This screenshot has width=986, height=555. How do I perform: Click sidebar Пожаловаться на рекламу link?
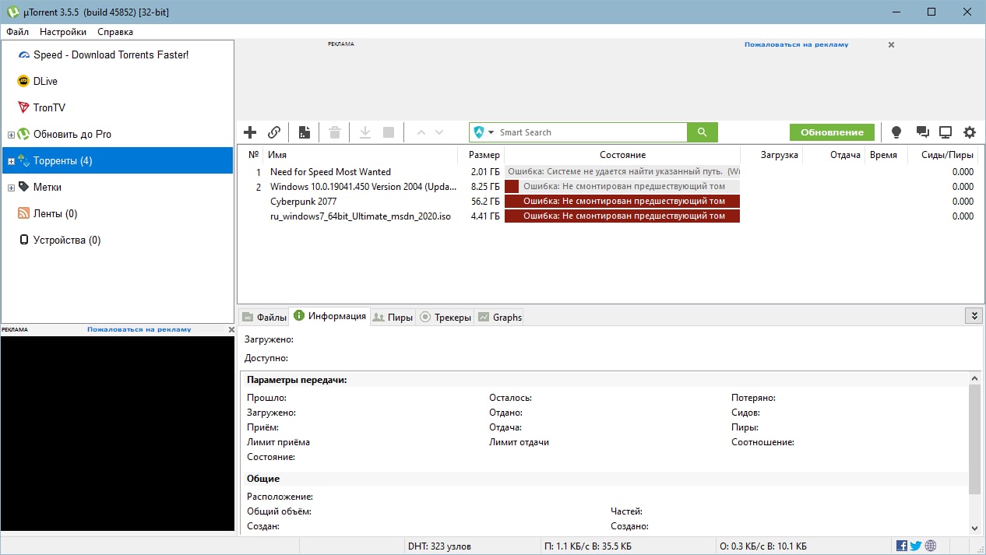[139, 329]
